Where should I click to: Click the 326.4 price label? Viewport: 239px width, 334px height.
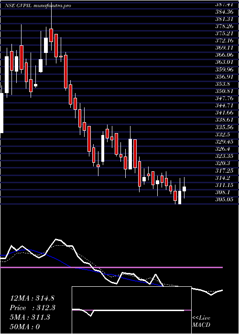pos(222,149)
